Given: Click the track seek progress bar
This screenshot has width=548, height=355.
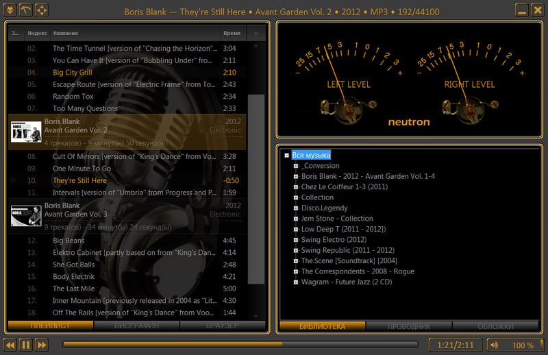Looking at the screenshot, I should pos(240,344).
